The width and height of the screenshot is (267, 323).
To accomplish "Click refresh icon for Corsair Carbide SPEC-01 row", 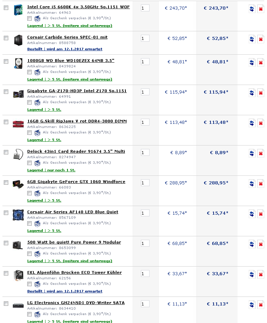I will point(252,39).
